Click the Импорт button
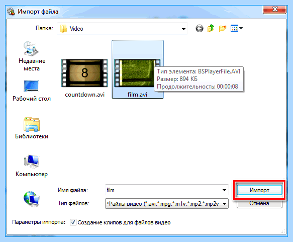This screenshot has width=293, height=242. click(x=259, y=190)
